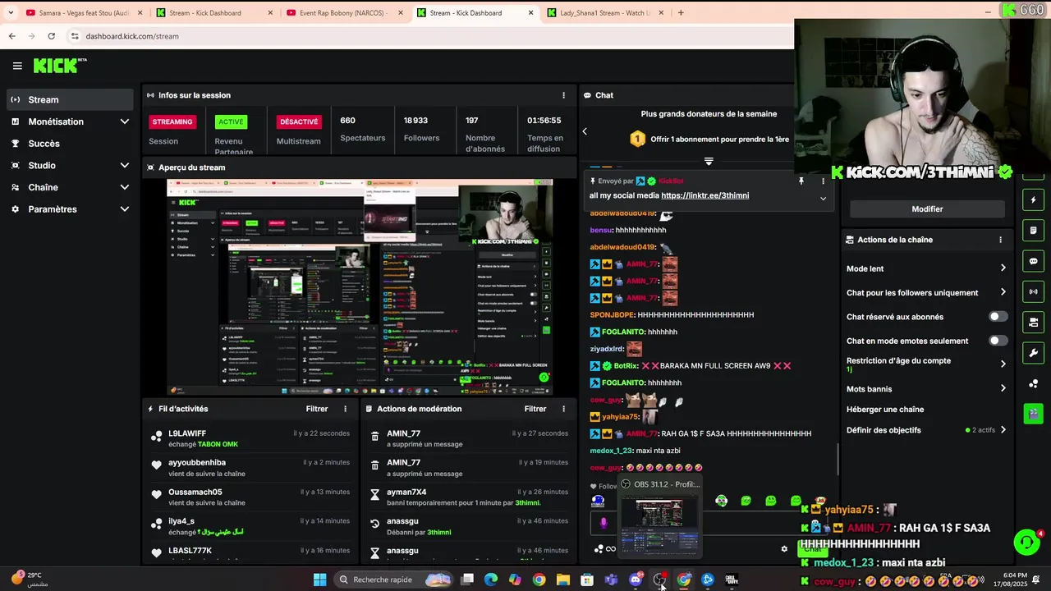The image size is (1051, 591).
Task: Open Restriction d'âge du compte
Action: pyautogui.click(x=926, y=364)
